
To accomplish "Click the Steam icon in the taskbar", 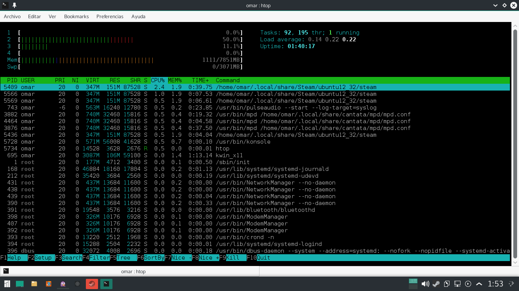I will pyautogui.click(x=92, y=284).
